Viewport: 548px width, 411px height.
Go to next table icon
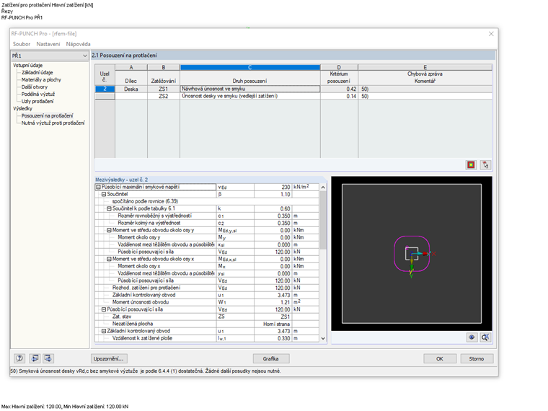coord(48,358)
